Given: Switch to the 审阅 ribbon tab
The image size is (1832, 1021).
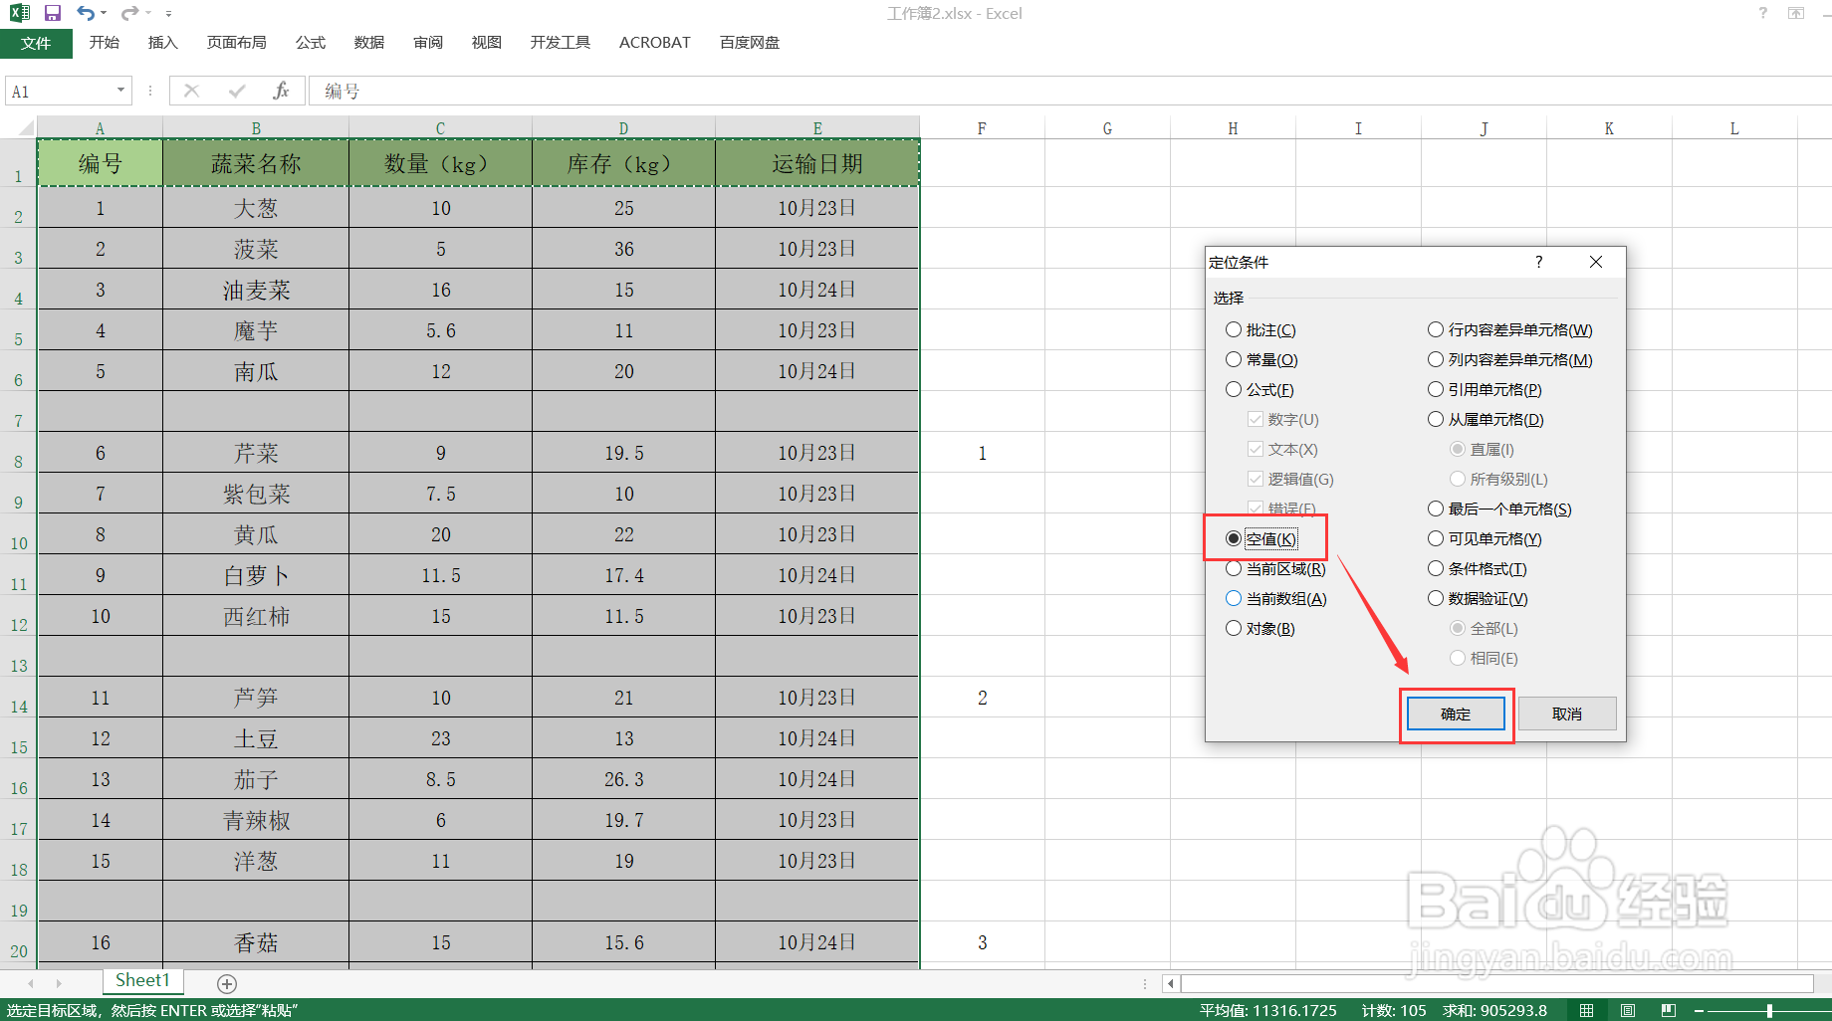Looking at the screenshot, I should 428,43.
